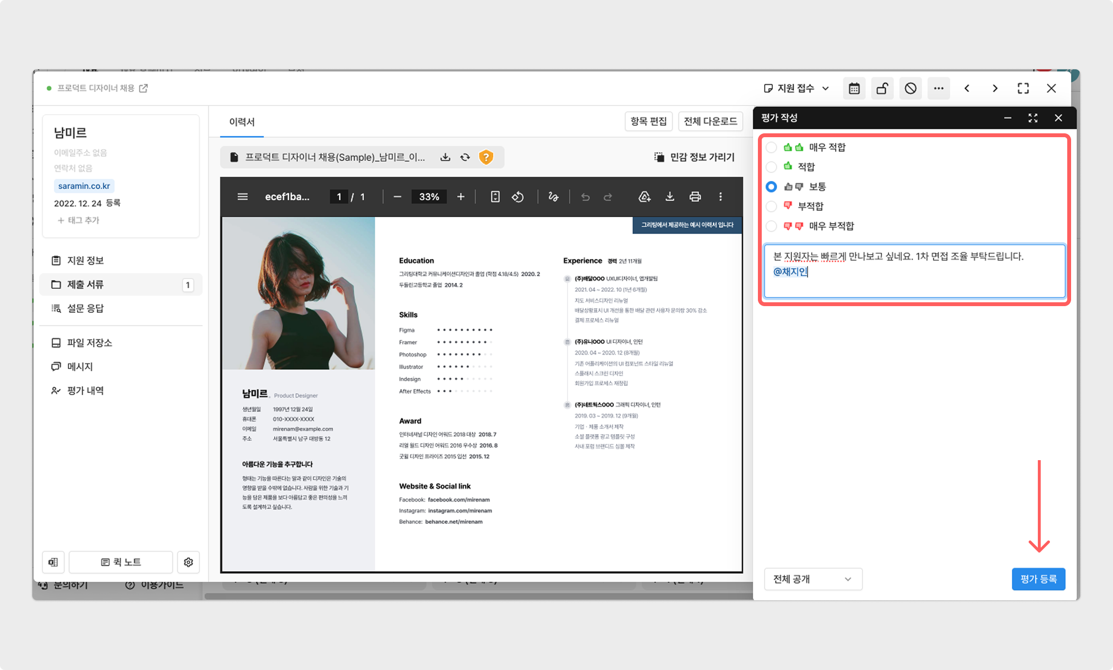Click the Excel export icon at bottom left

pos(53,562)
